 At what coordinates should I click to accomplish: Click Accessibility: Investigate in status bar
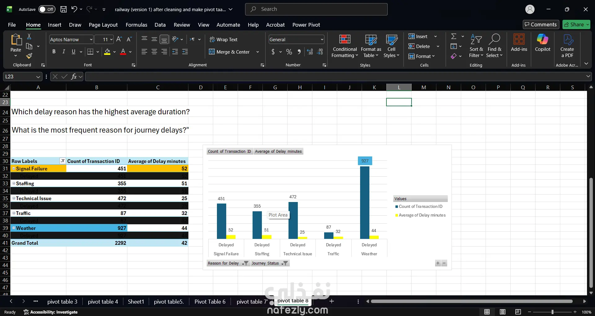point(51,312)
